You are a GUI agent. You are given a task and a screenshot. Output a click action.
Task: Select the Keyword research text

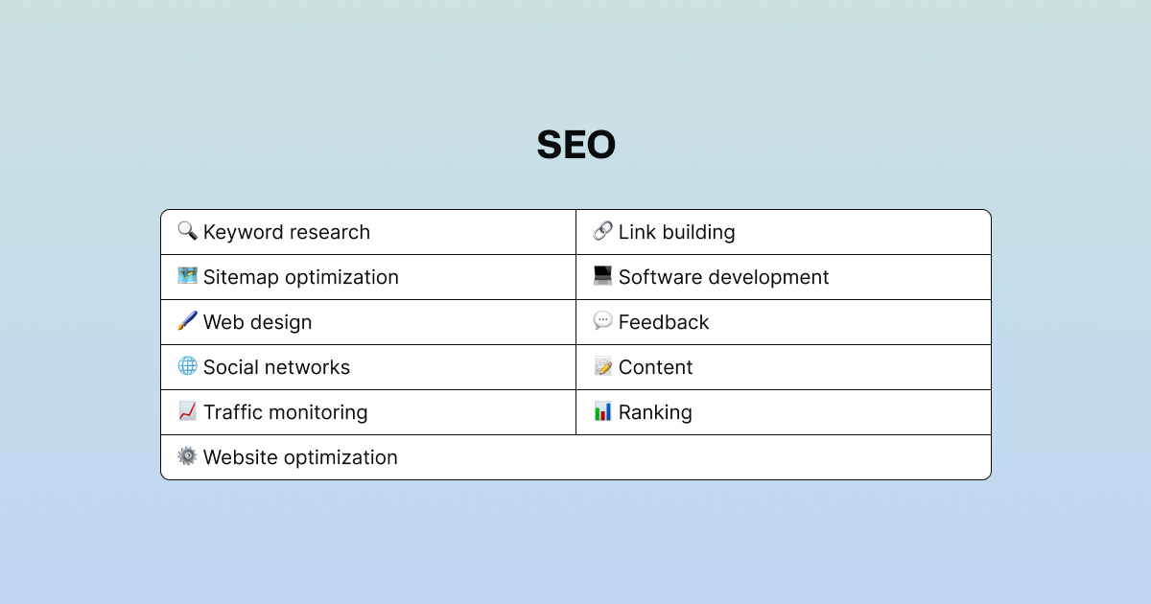point(286,232)
